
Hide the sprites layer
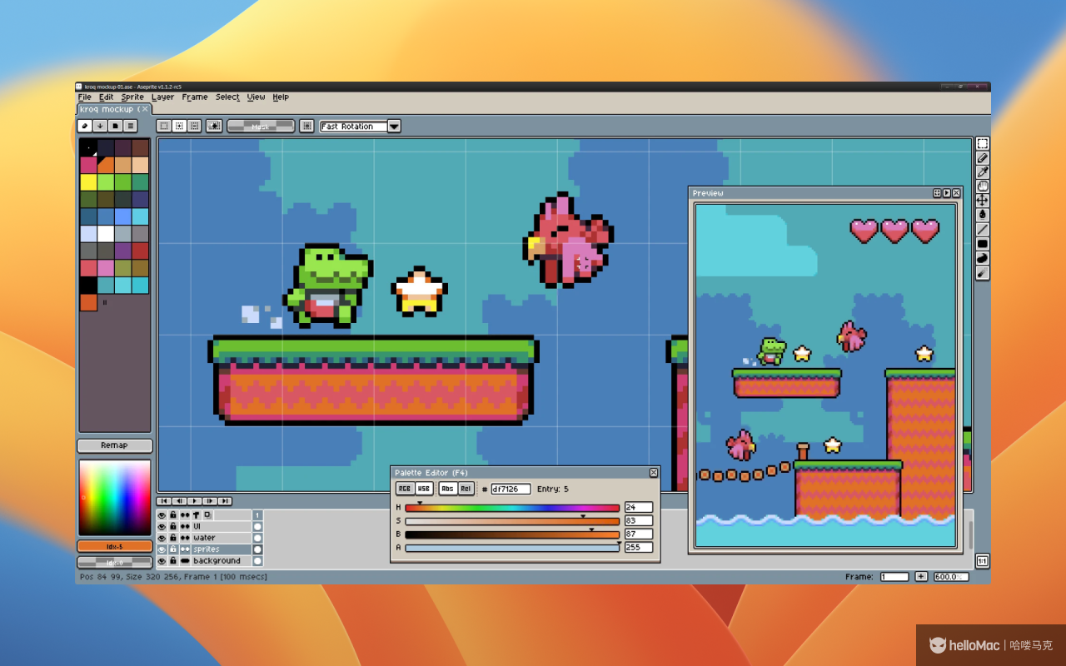162,549
